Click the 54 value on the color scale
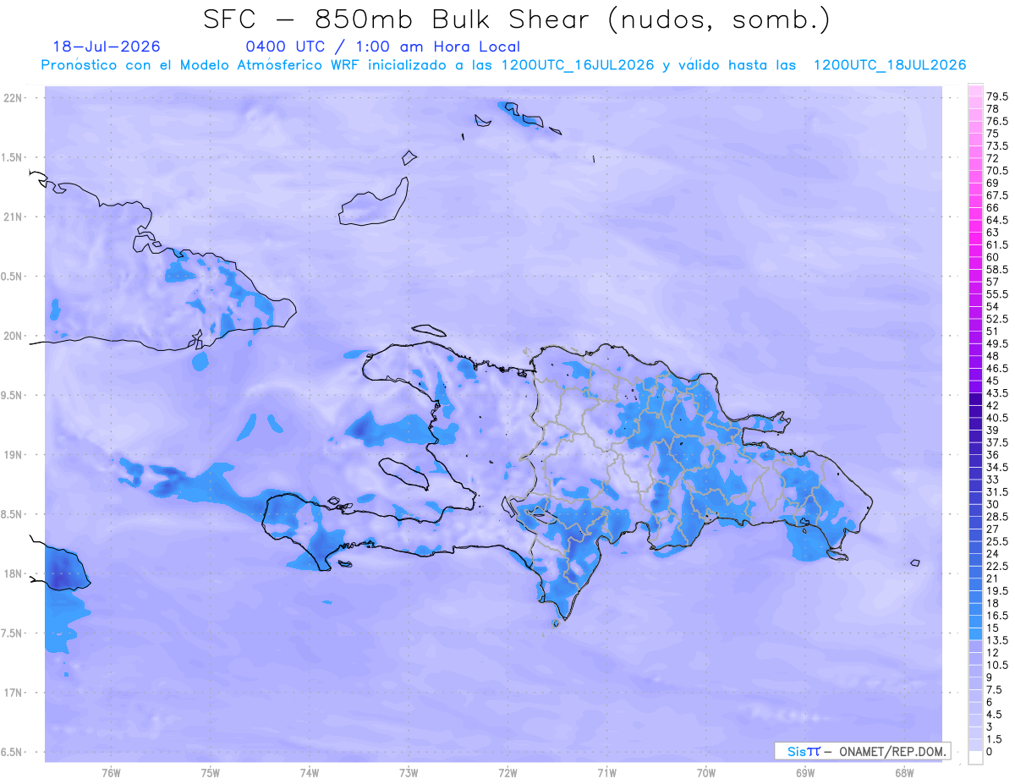 (x=993, y=306)
